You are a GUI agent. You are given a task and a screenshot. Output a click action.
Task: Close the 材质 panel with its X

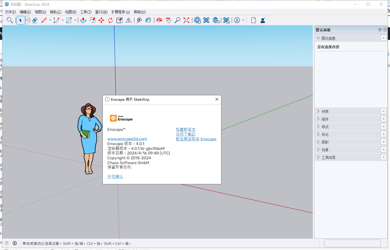pos(383,111)
